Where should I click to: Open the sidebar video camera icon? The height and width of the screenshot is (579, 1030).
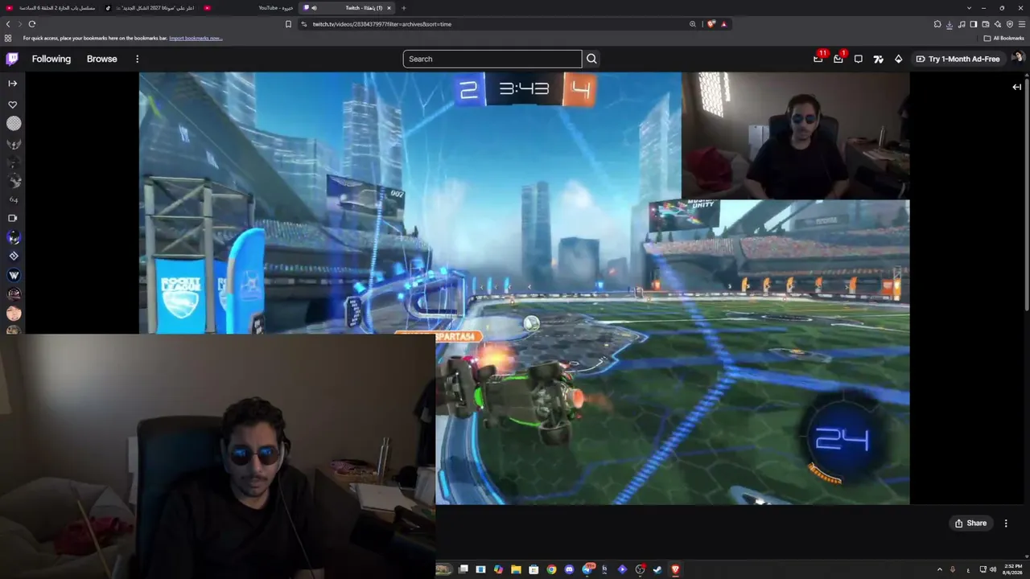pyautogui.click(x=12, y=218)
